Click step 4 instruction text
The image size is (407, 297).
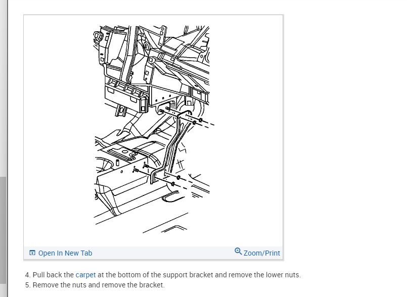[163, 275]
